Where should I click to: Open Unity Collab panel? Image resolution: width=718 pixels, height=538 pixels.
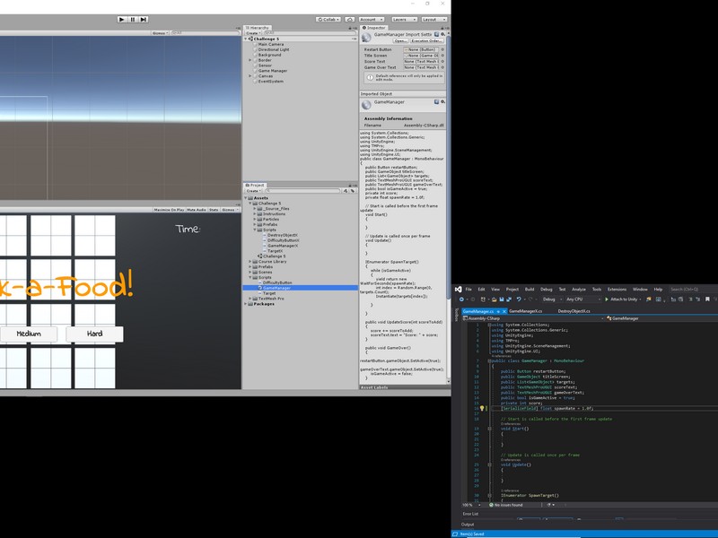[328, 18]
